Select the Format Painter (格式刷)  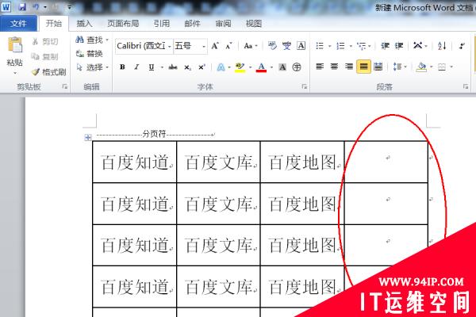click(x=48, y=71)
